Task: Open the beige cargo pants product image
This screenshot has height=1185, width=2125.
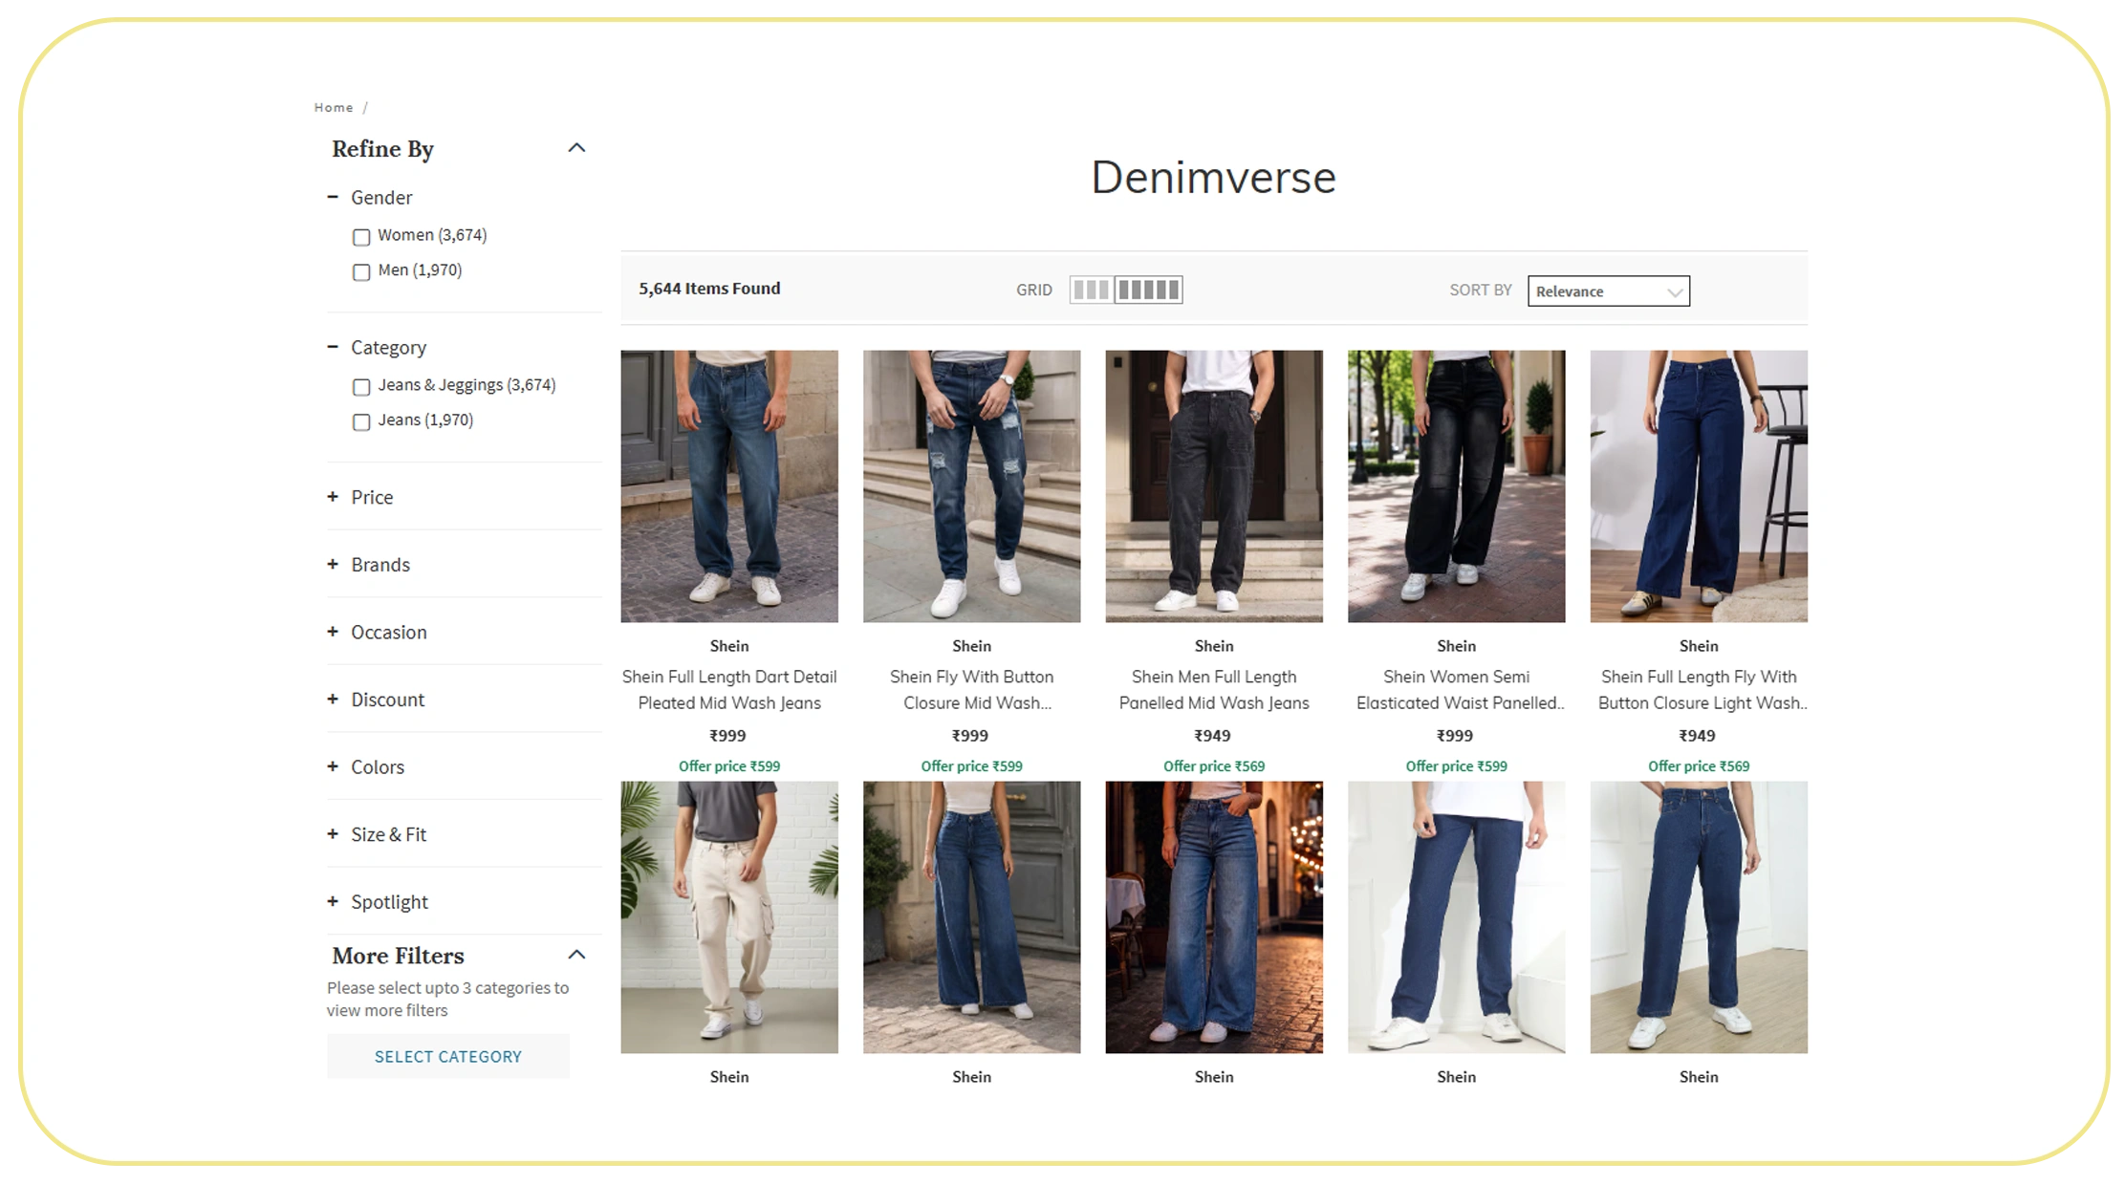Action: click(729, 916)
